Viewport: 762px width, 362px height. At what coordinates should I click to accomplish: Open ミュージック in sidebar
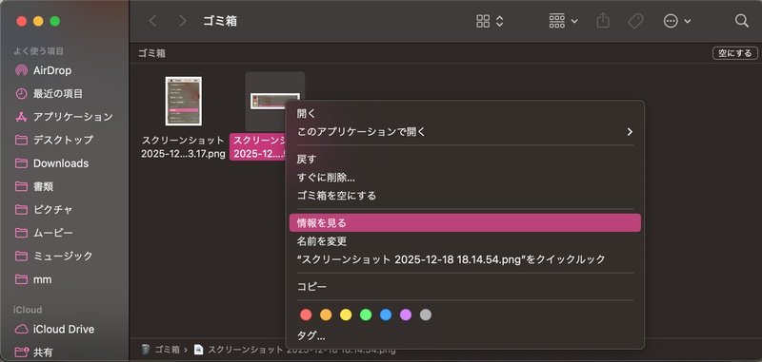click(x=63, y=256)
